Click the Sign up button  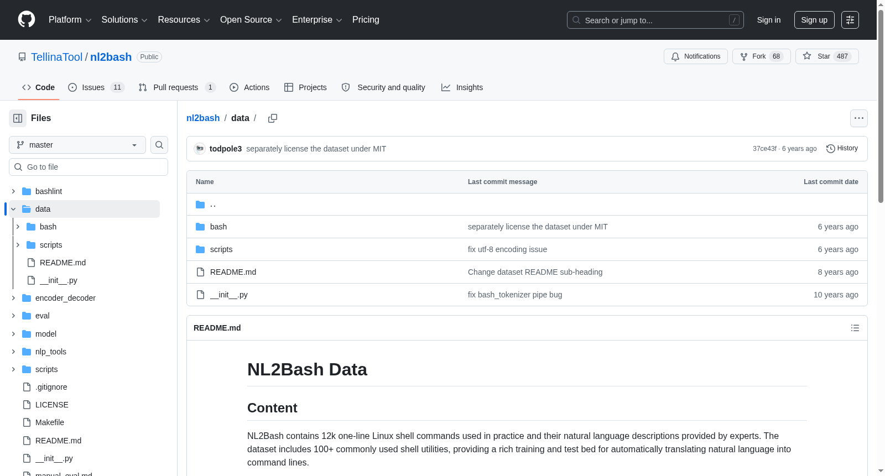pos(814,20)
